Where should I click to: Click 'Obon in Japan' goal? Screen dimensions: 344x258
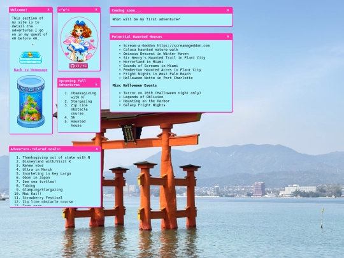[36, 178]
